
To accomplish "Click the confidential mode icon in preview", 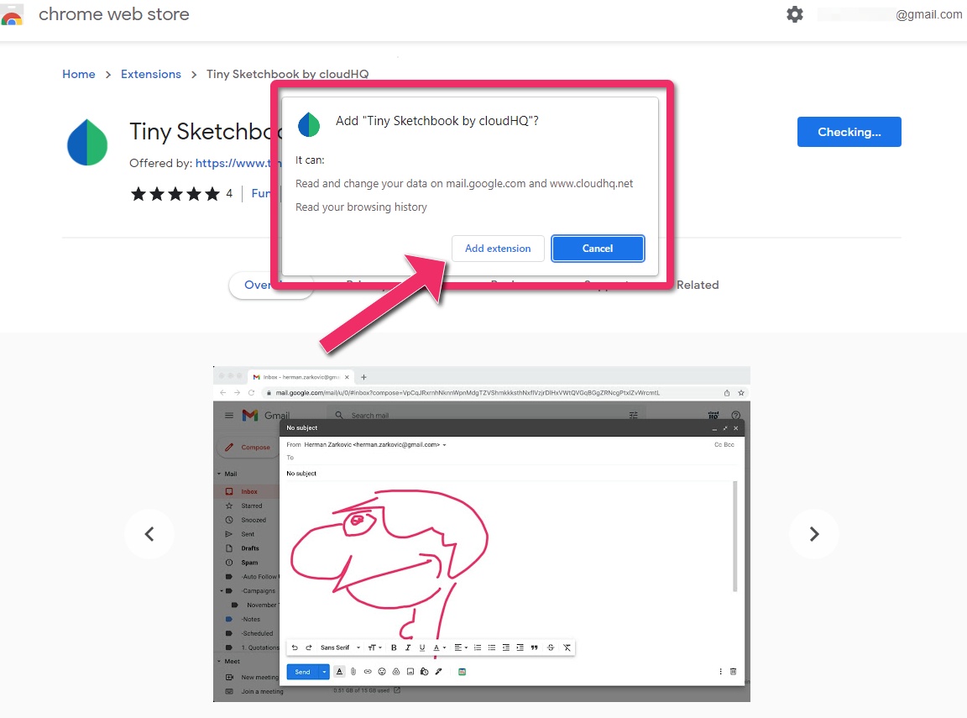I will (x=424, y=672).
